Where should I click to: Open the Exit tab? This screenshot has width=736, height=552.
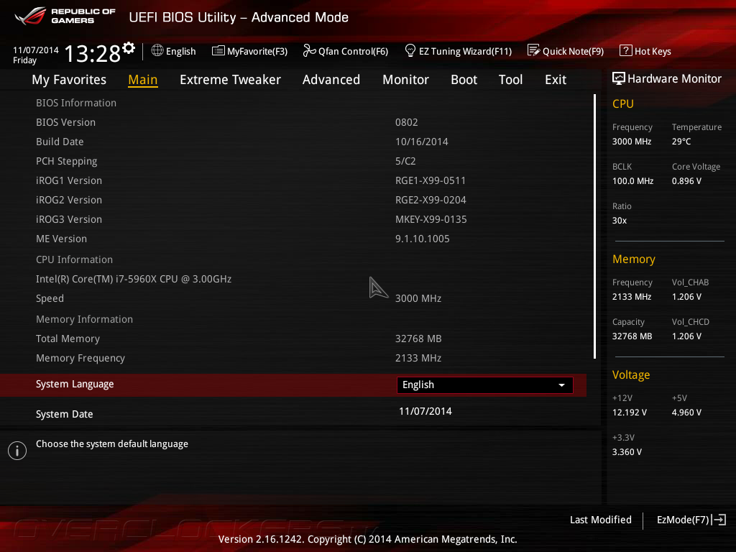tap(556, 80)
